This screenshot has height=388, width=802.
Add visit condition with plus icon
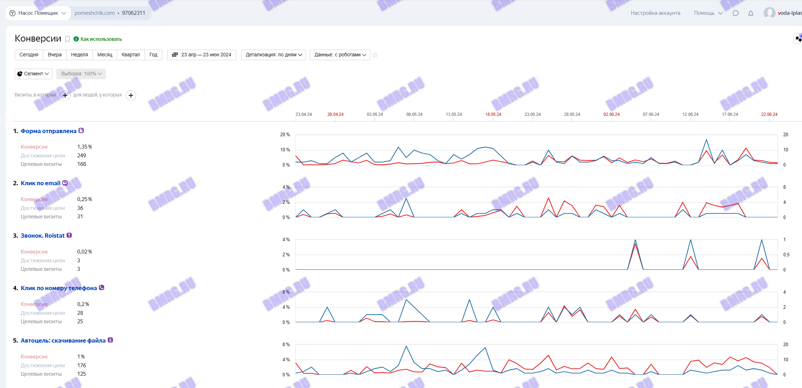tap(65, 95)
